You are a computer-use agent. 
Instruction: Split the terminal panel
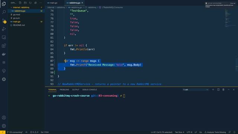[218, 90]
